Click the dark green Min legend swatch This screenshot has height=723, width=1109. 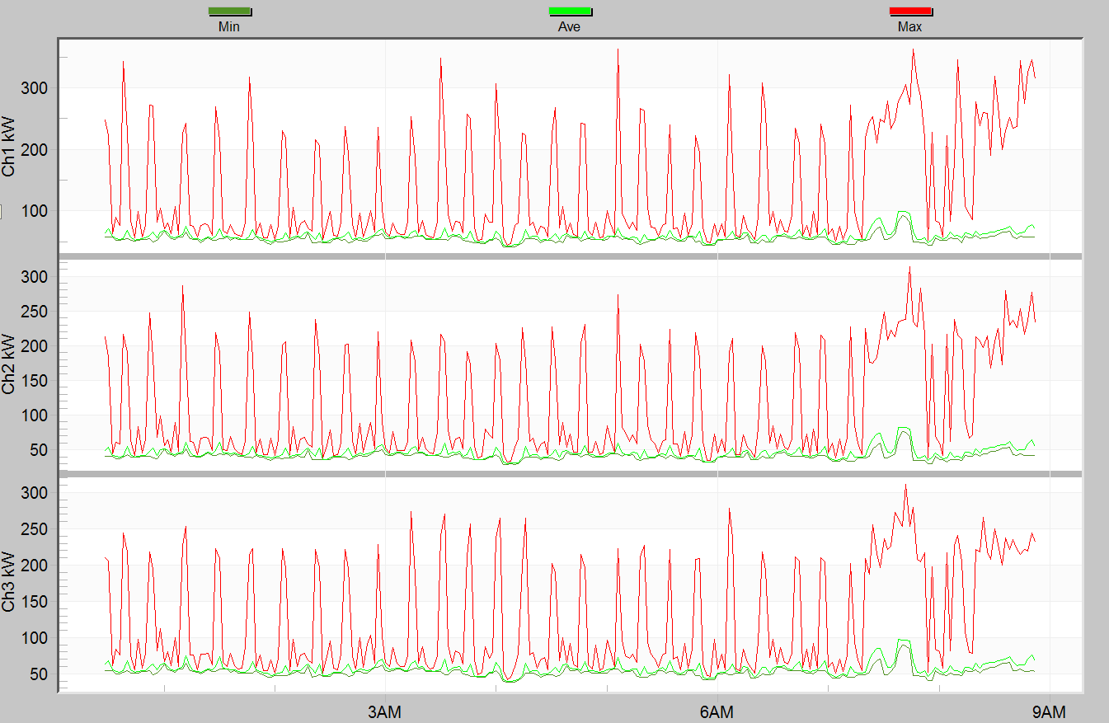229,12
